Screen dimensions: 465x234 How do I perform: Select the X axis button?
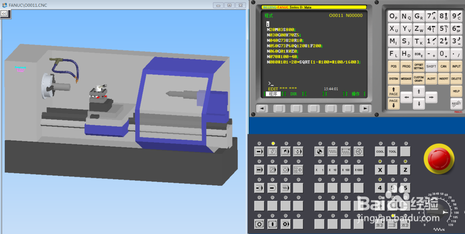point(380,170)
